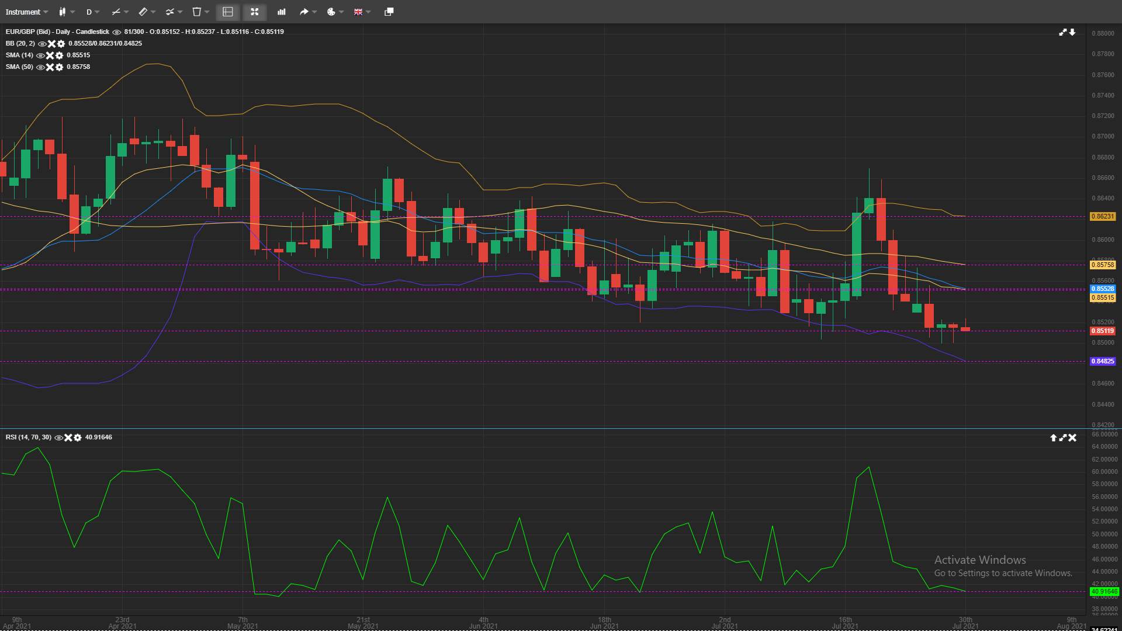Click the 4th Jun 2021 date label
This screenshot has height=631, width=1122.
pyautogui.click(x=483, y=623)
